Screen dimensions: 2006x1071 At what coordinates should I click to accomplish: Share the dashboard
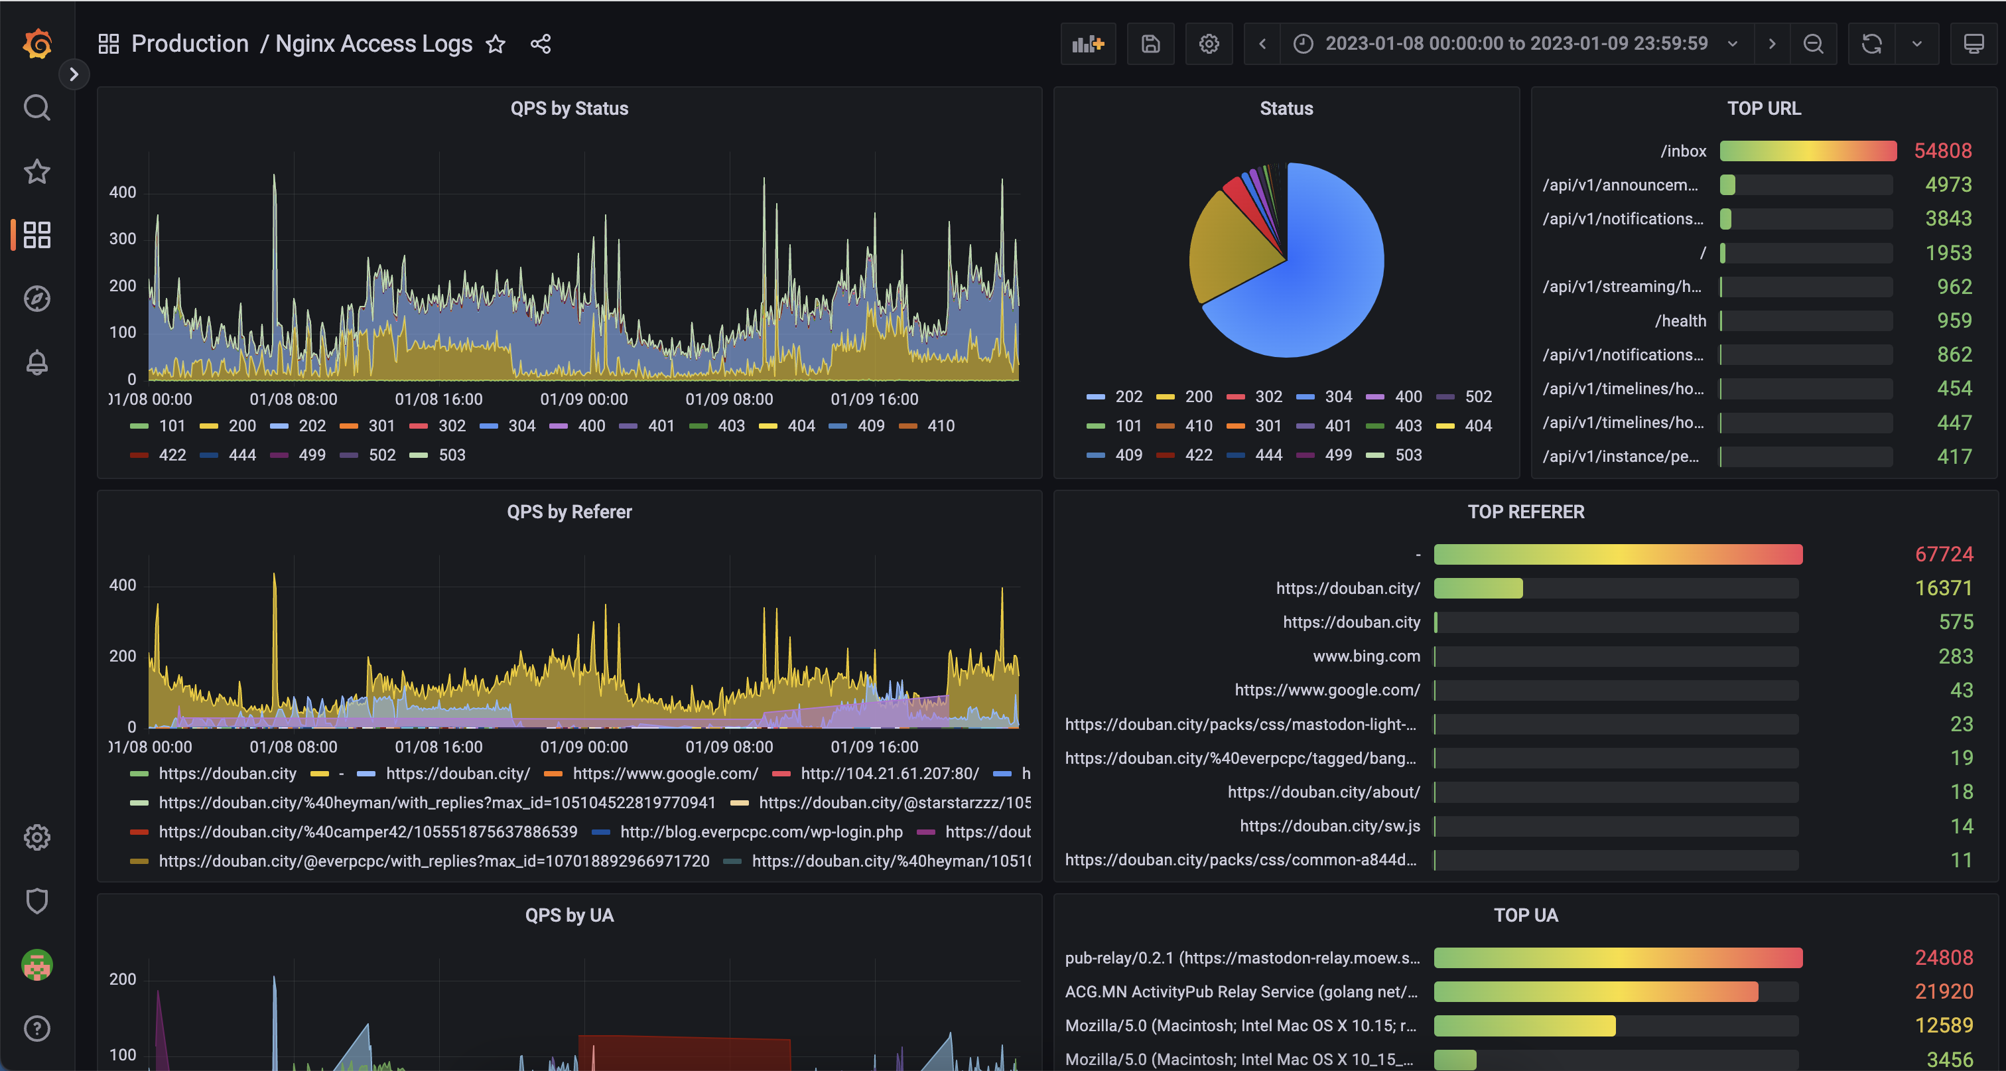541,44
